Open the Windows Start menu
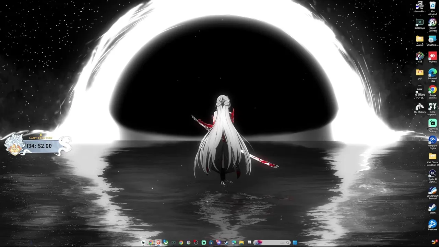 click(x=295, y=243)
